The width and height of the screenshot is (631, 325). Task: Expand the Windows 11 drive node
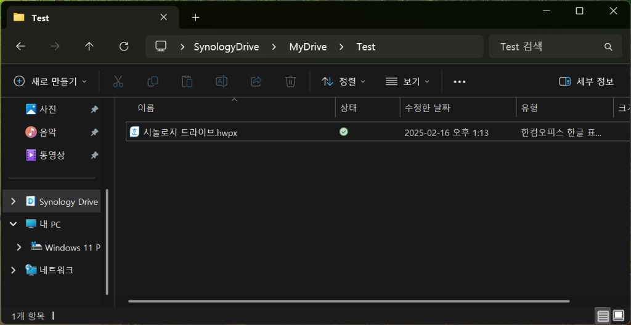[x=19, y=247]
